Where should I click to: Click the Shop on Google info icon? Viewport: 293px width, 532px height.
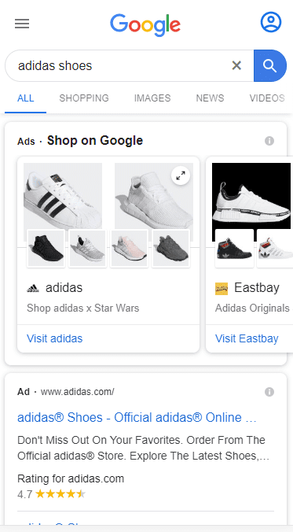[269, 141]
